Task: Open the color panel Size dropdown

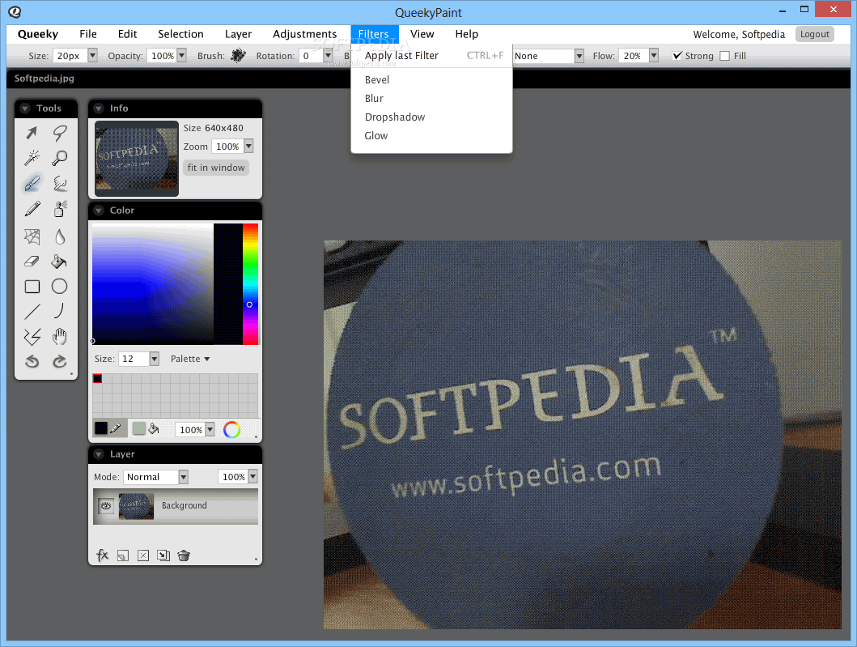Action: (154, 359)
